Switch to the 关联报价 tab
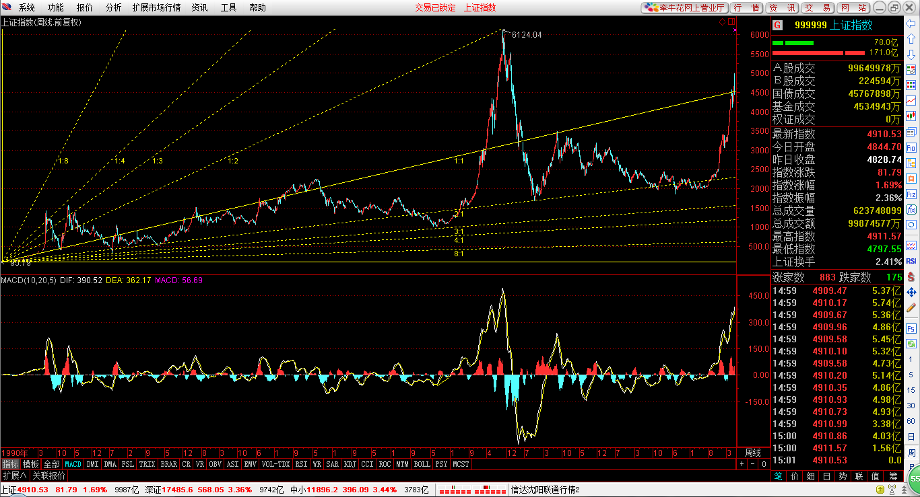This screenshot has height=497, width=920. pyautogui.click(x=48, y=475)
